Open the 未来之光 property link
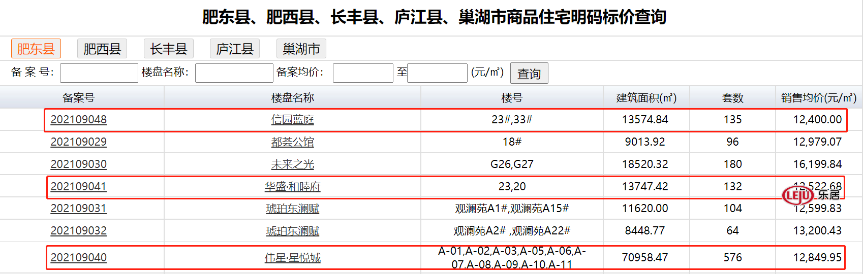Viewport: 863px width, 274px height. (x=293, y=164)
